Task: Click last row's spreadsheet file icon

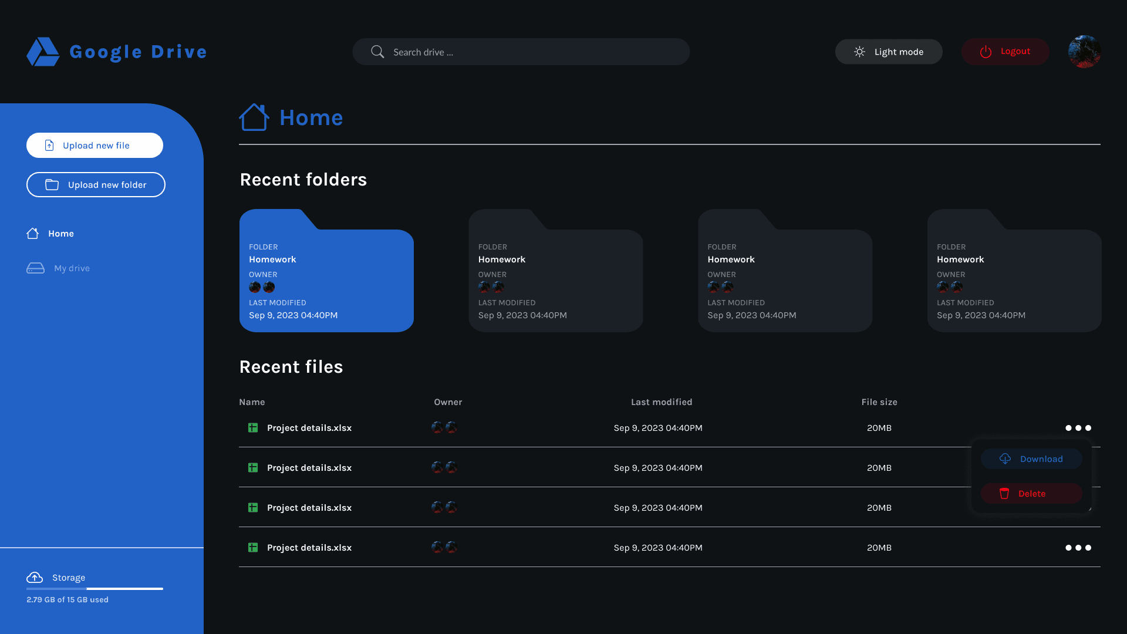Action: (x=253, y=548)
